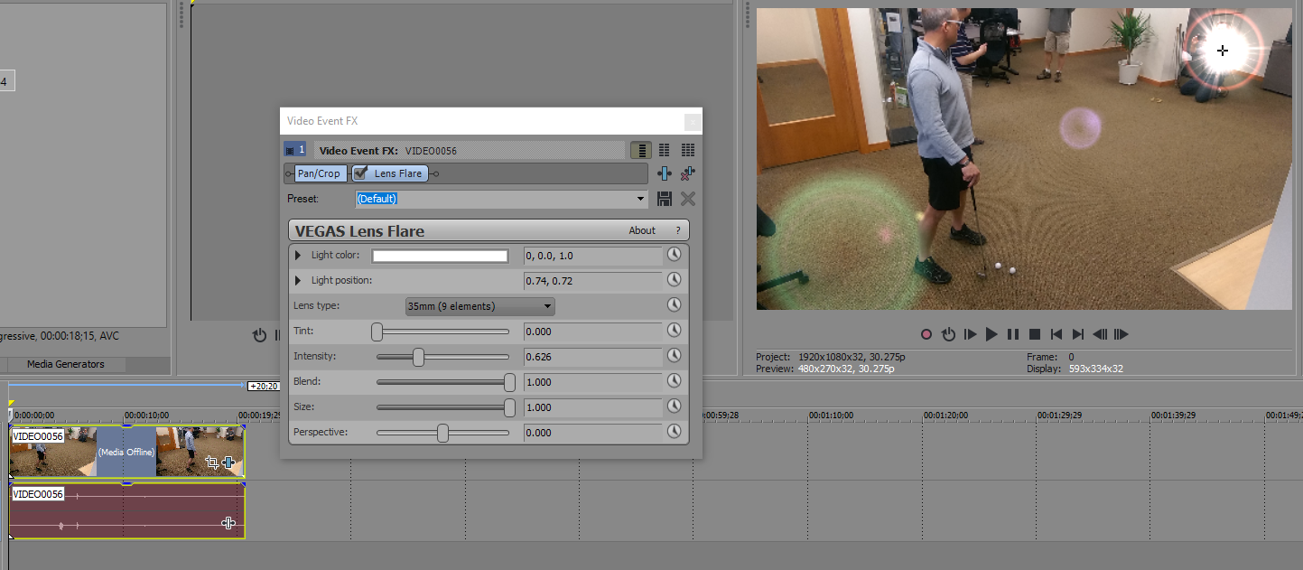Open Event FX on VIDEO0056 audio clip
Screen dimensions: 1303x570
pos(228,522)
